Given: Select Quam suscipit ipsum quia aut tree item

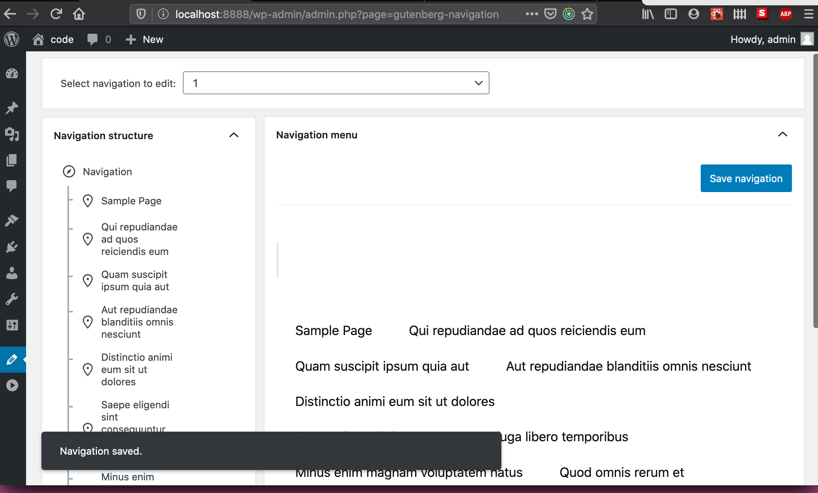Looking at the screenshot, I should click(135, 281).
